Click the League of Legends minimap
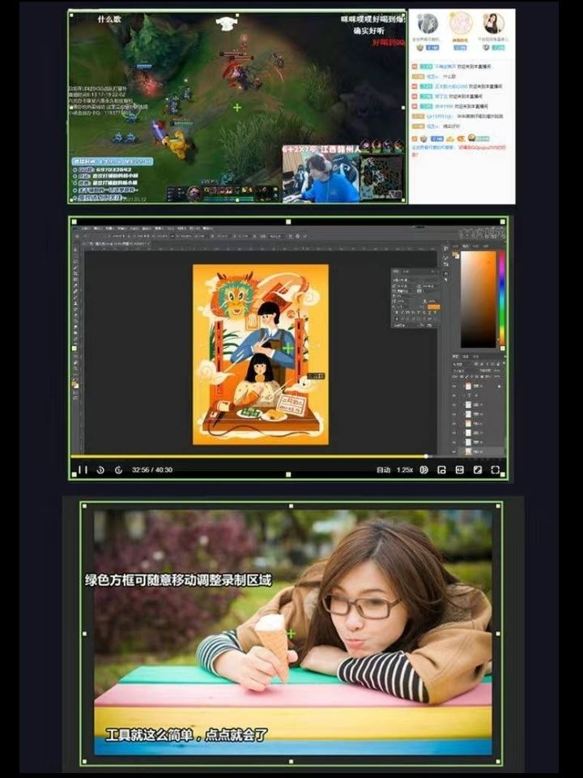 [381, 174]
